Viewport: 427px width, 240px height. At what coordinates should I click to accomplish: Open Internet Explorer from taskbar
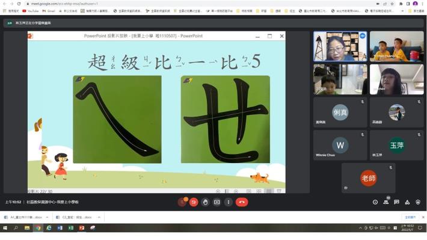pyautogui.click(x=49, y=228)
